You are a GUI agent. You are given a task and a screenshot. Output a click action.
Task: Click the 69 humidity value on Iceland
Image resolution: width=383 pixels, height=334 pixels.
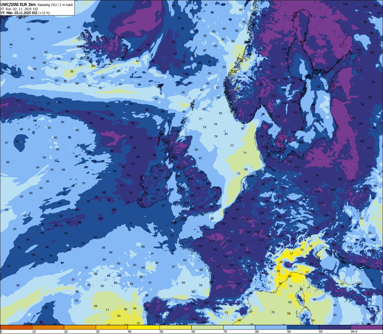tap(93, 66)
